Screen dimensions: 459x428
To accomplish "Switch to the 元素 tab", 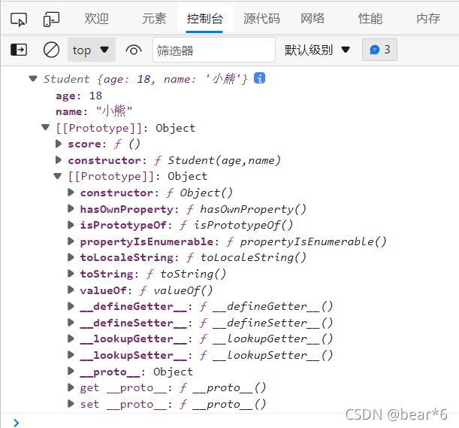I will [154, 19].
